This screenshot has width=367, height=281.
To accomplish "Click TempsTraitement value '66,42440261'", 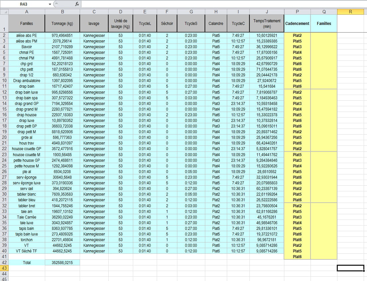I will [267, 143].
